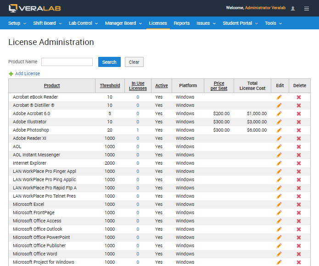Delete the Microsoft Office PowerPoint license
The image size is (319, 266).
[x=299, y=238]
